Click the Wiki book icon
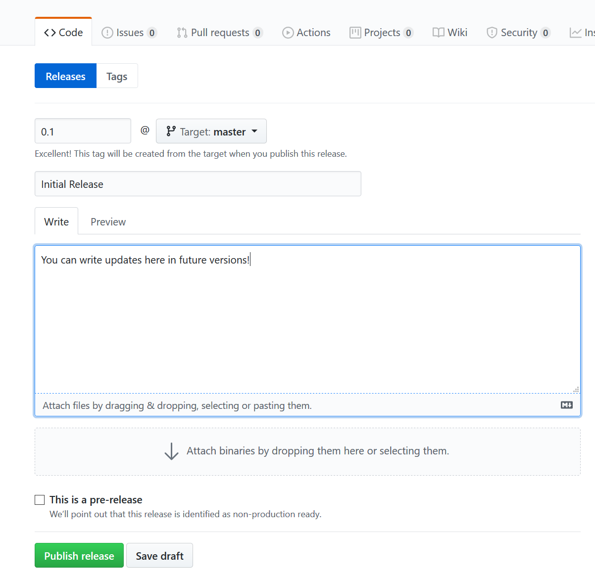Image resolution: width=595 pixels, height=578 pixels. coord(438,32)
